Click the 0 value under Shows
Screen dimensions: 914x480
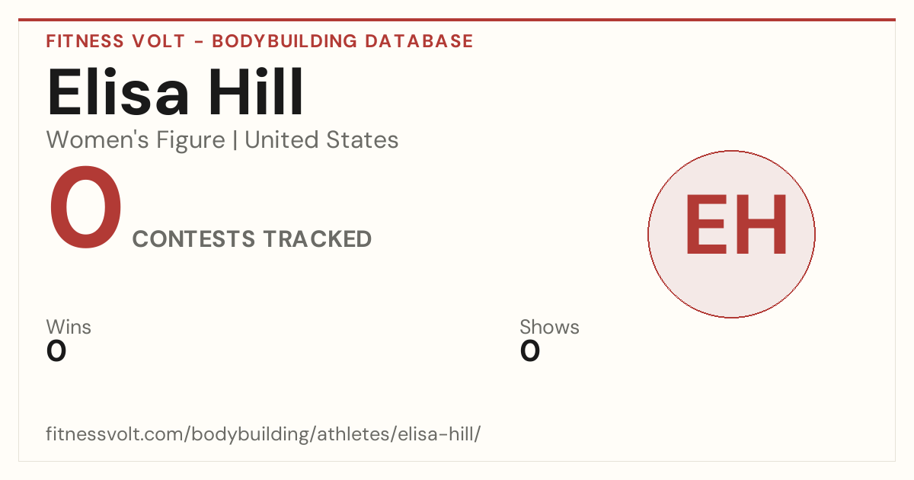(530, 351)
